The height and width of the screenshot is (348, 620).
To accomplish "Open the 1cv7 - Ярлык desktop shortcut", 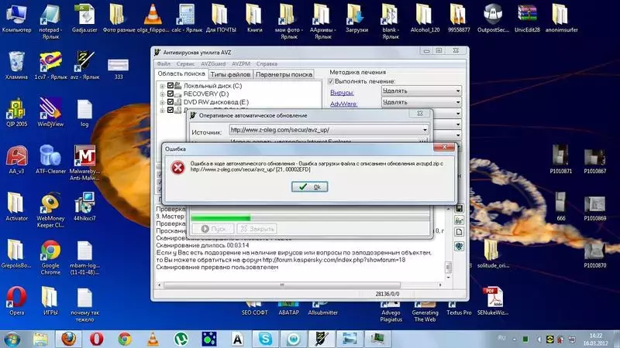I will tap(50, 65).
